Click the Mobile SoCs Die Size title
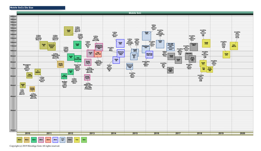The height and width of the screenshot is (151, 261). point(22,8)
